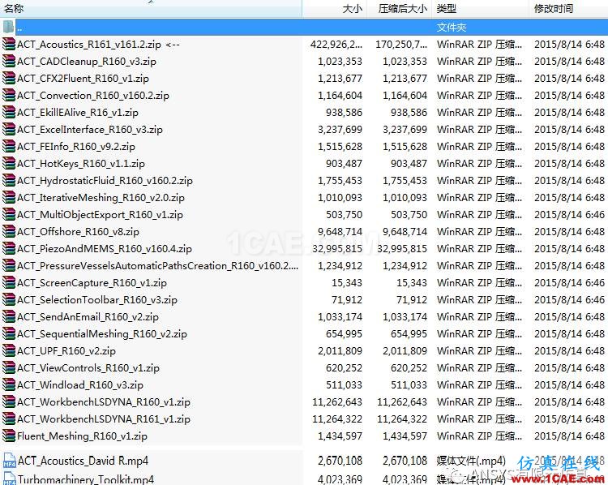Click the ACT_Offshore_R160_v8 archive icon

[9, 232]
